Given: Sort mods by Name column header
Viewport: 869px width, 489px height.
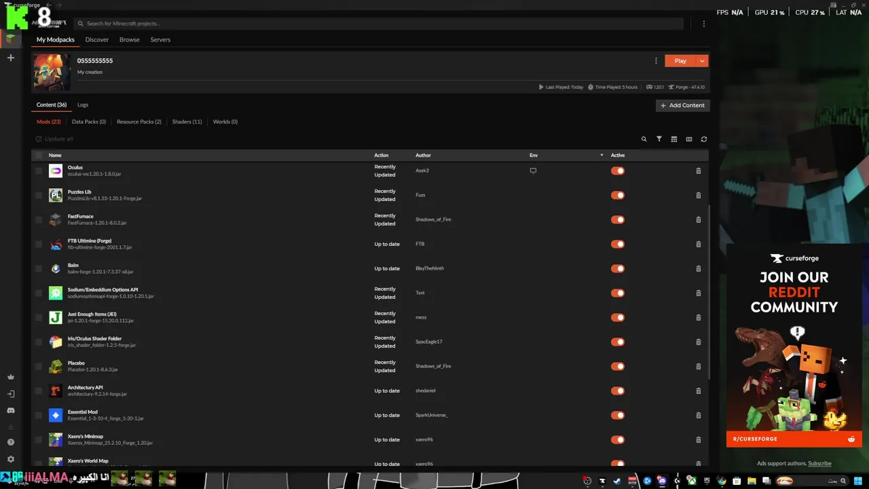Looking at the screenshot, I should pos(55,156).
